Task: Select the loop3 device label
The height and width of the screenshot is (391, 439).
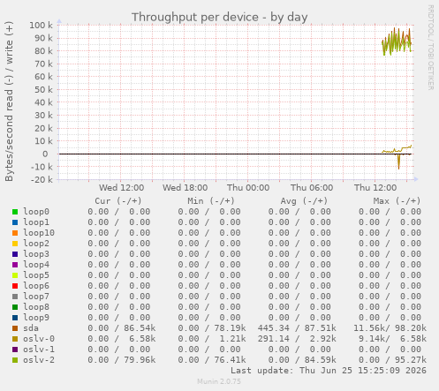Action: point(36,254)
